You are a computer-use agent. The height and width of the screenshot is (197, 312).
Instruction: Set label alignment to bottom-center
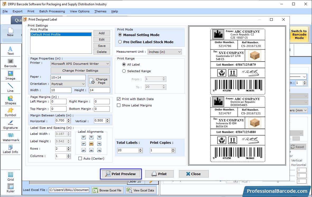pos(91,150)
